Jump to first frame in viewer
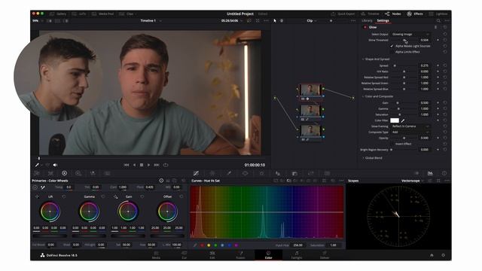The height and width of the screenshot is (271, 482). click(126, 165)
